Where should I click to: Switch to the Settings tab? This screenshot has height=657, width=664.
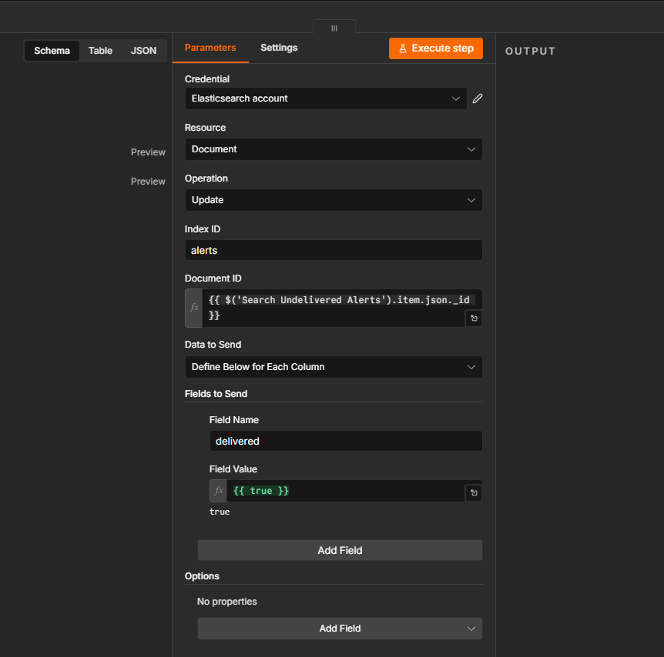279,48
